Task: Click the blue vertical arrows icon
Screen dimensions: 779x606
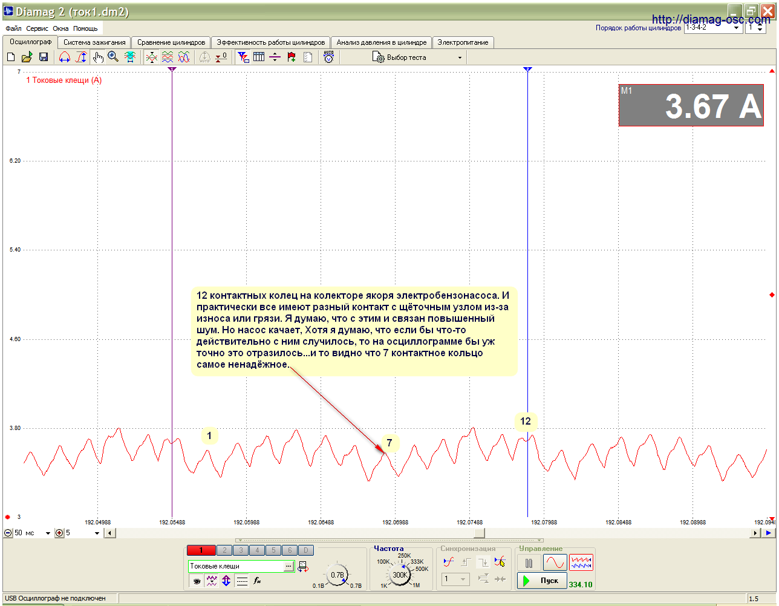Action: [x=226, y=581]
